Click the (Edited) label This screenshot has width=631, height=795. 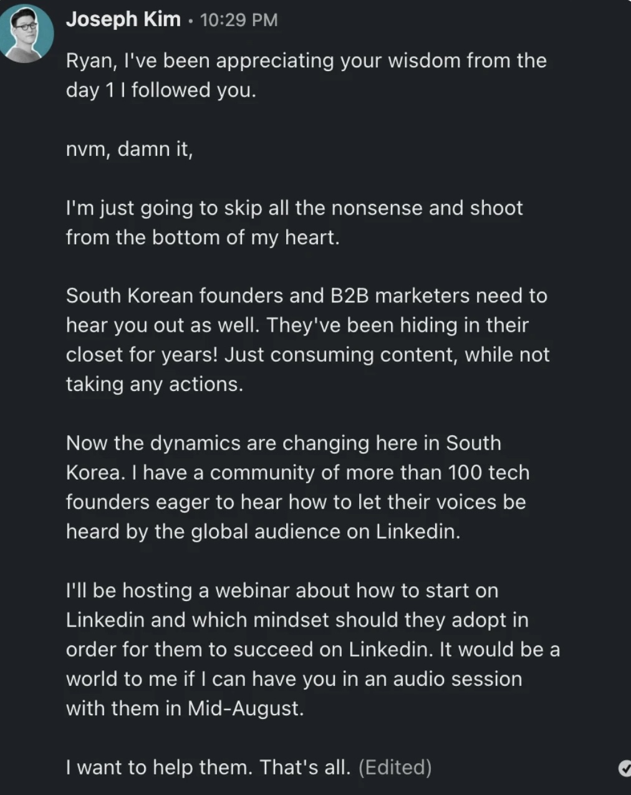point(397,767)
